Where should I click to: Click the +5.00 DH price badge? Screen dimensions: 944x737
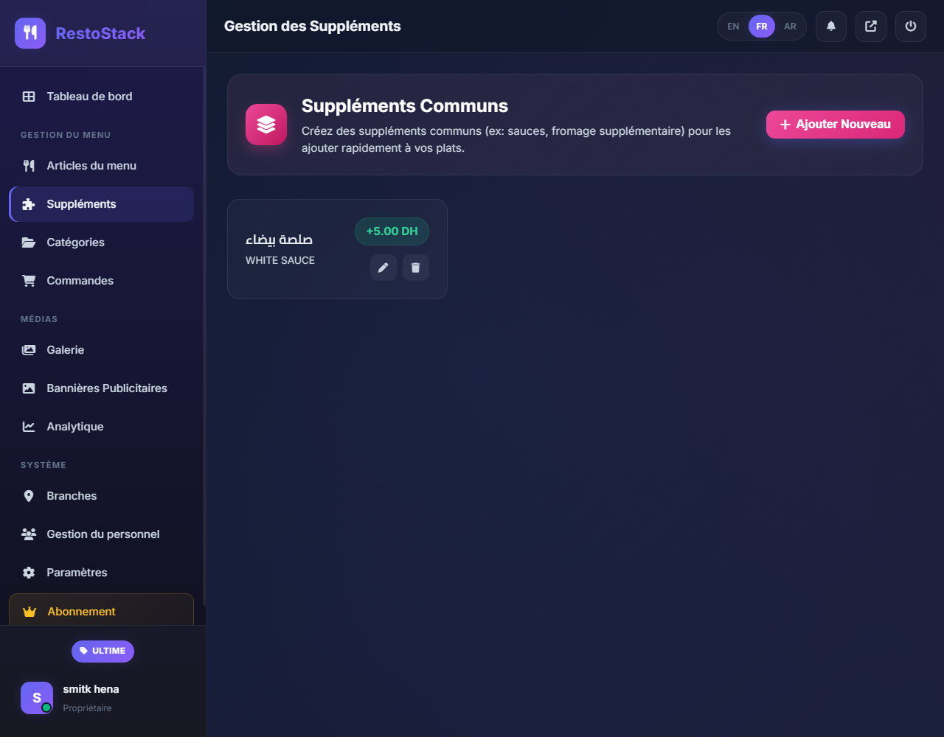click(x=392, y=231)
